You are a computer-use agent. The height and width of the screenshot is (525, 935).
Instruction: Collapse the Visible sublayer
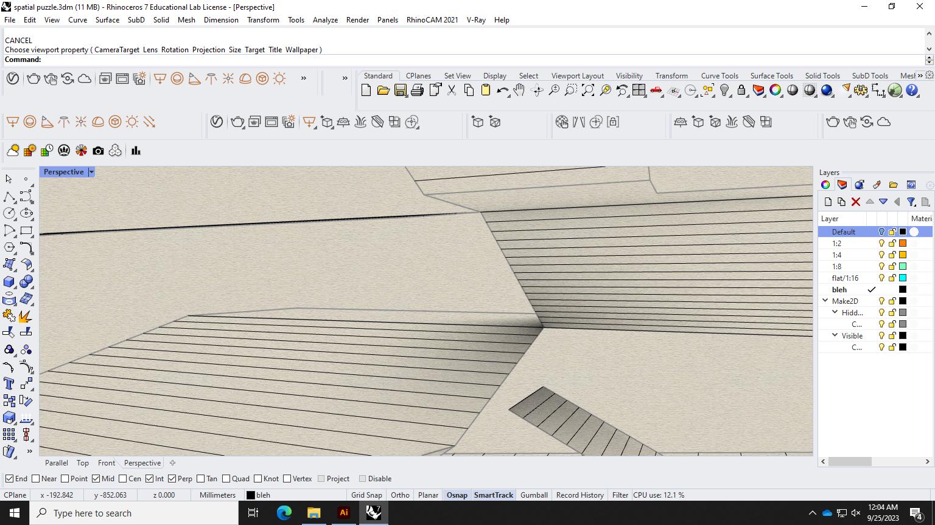point(835,335)
